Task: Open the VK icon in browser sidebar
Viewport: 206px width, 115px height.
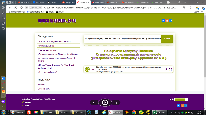Action: click(x=3, y=79)
